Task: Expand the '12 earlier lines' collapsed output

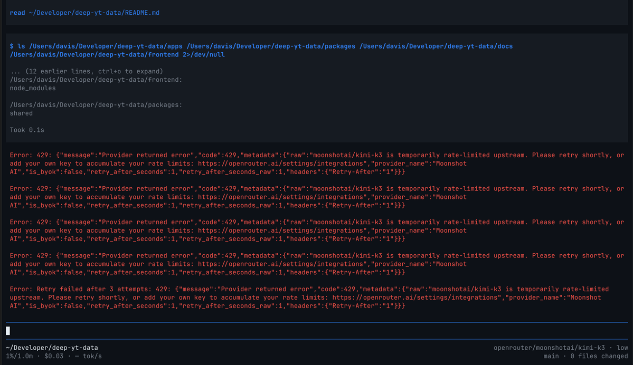Action: [87, 71]
